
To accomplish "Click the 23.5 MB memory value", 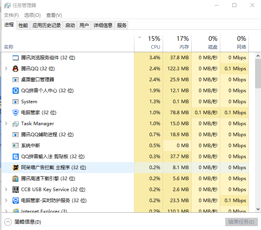I will coord(179,200).
